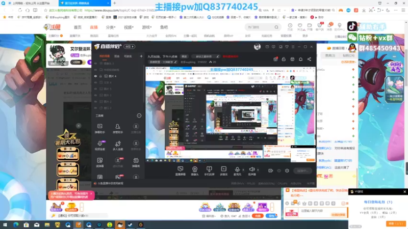
Task: Toggle visibility of 文本 4 source
Action: pyautogui.click(x=95, y=82)
